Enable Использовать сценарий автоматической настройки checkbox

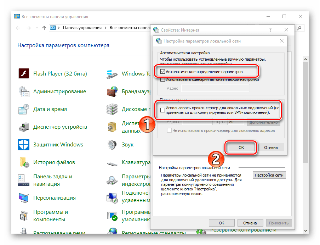(162, 80)
